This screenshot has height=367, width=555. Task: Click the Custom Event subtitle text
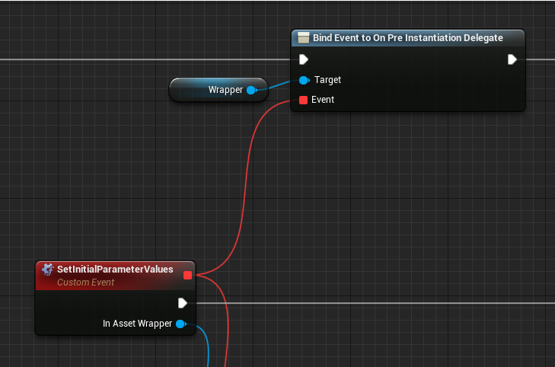click(85, 282)
